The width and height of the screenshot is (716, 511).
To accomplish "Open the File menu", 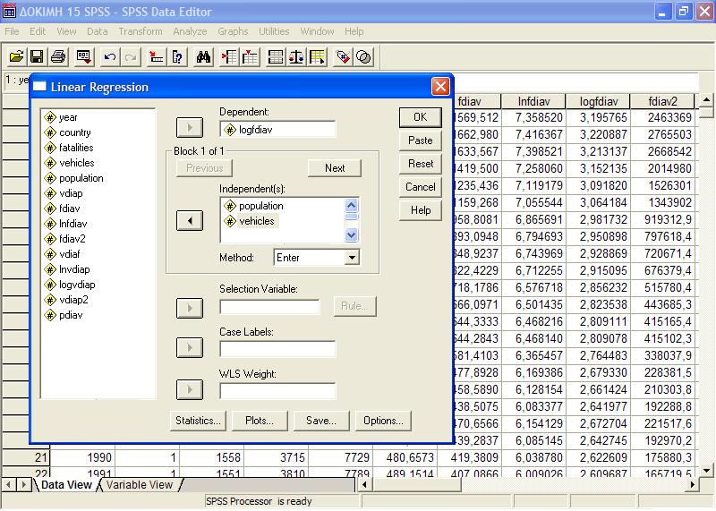I will [12, 31].
